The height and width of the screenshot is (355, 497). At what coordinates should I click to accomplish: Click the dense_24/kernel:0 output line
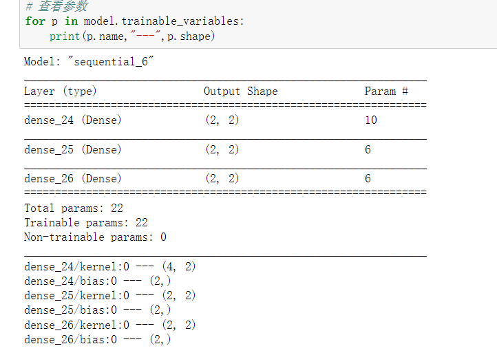(110, 266)
